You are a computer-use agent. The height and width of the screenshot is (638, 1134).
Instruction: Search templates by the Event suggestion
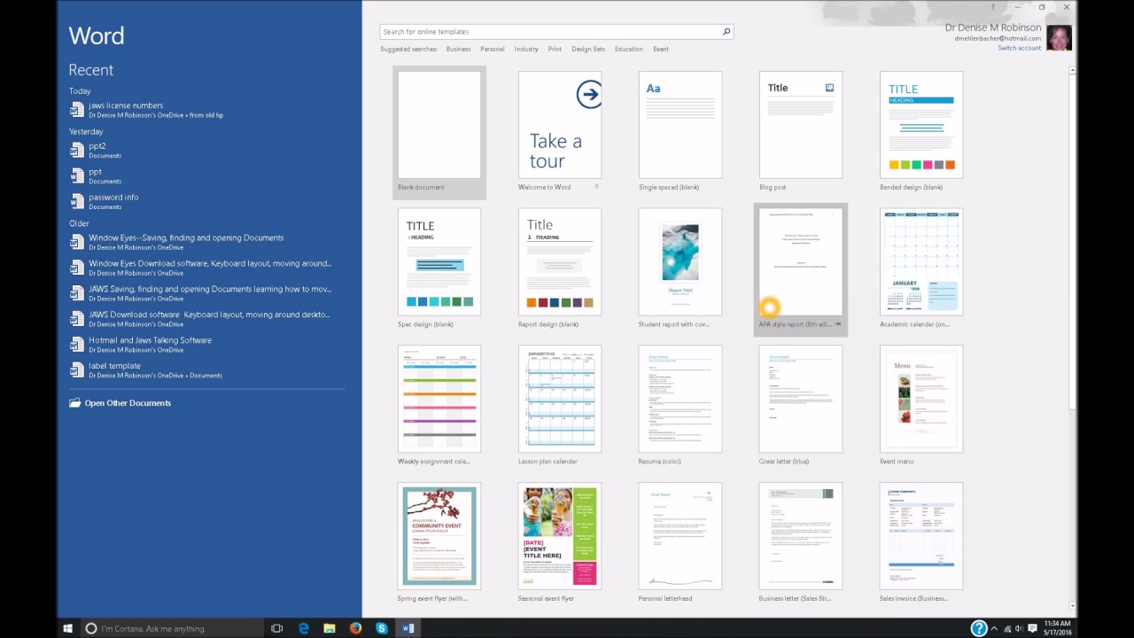point(661,49)
